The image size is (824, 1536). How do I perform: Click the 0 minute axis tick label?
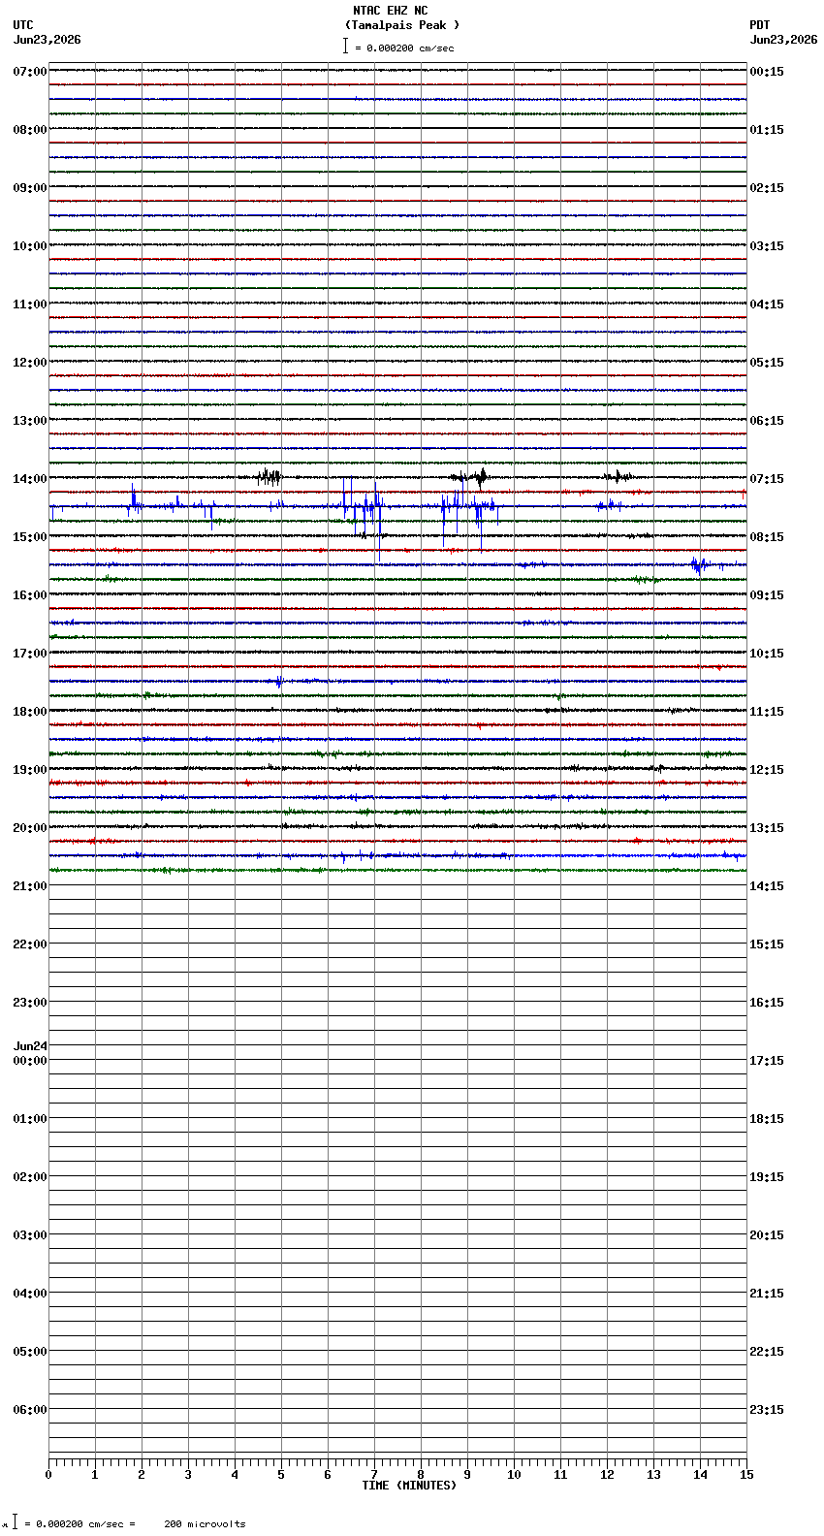[48, 1475]
